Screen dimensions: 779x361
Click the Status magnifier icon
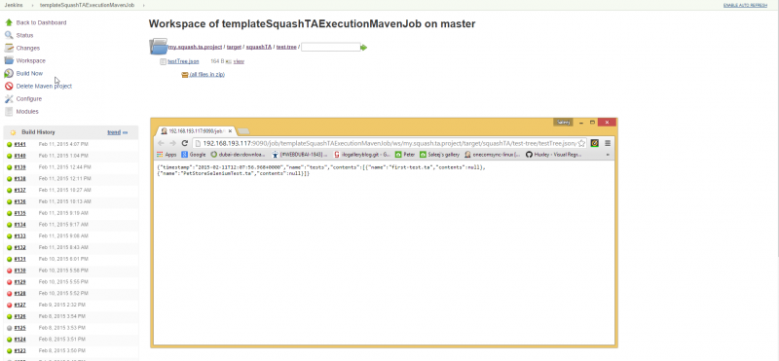(x=9, y=35)
